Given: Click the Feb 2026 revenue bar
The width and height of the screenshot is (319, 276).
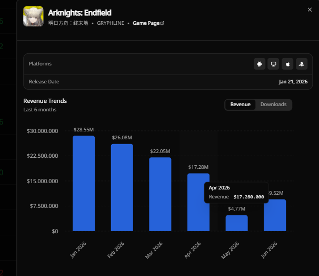Looking at the screenshot, I should 122,187.
